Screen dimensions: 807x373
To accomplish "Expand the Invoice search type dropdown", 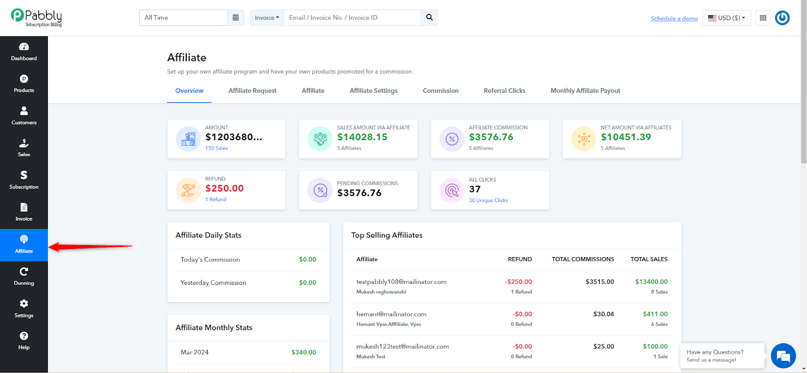I will click(x=267, y=18).
